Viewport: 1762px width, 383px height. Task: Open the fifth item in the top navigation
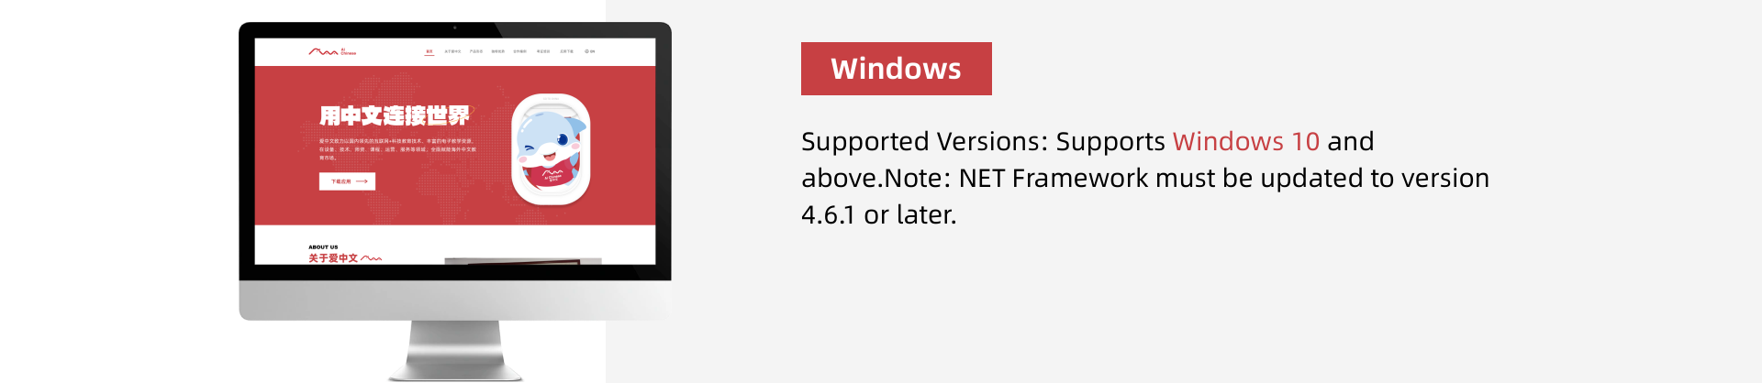520,51
